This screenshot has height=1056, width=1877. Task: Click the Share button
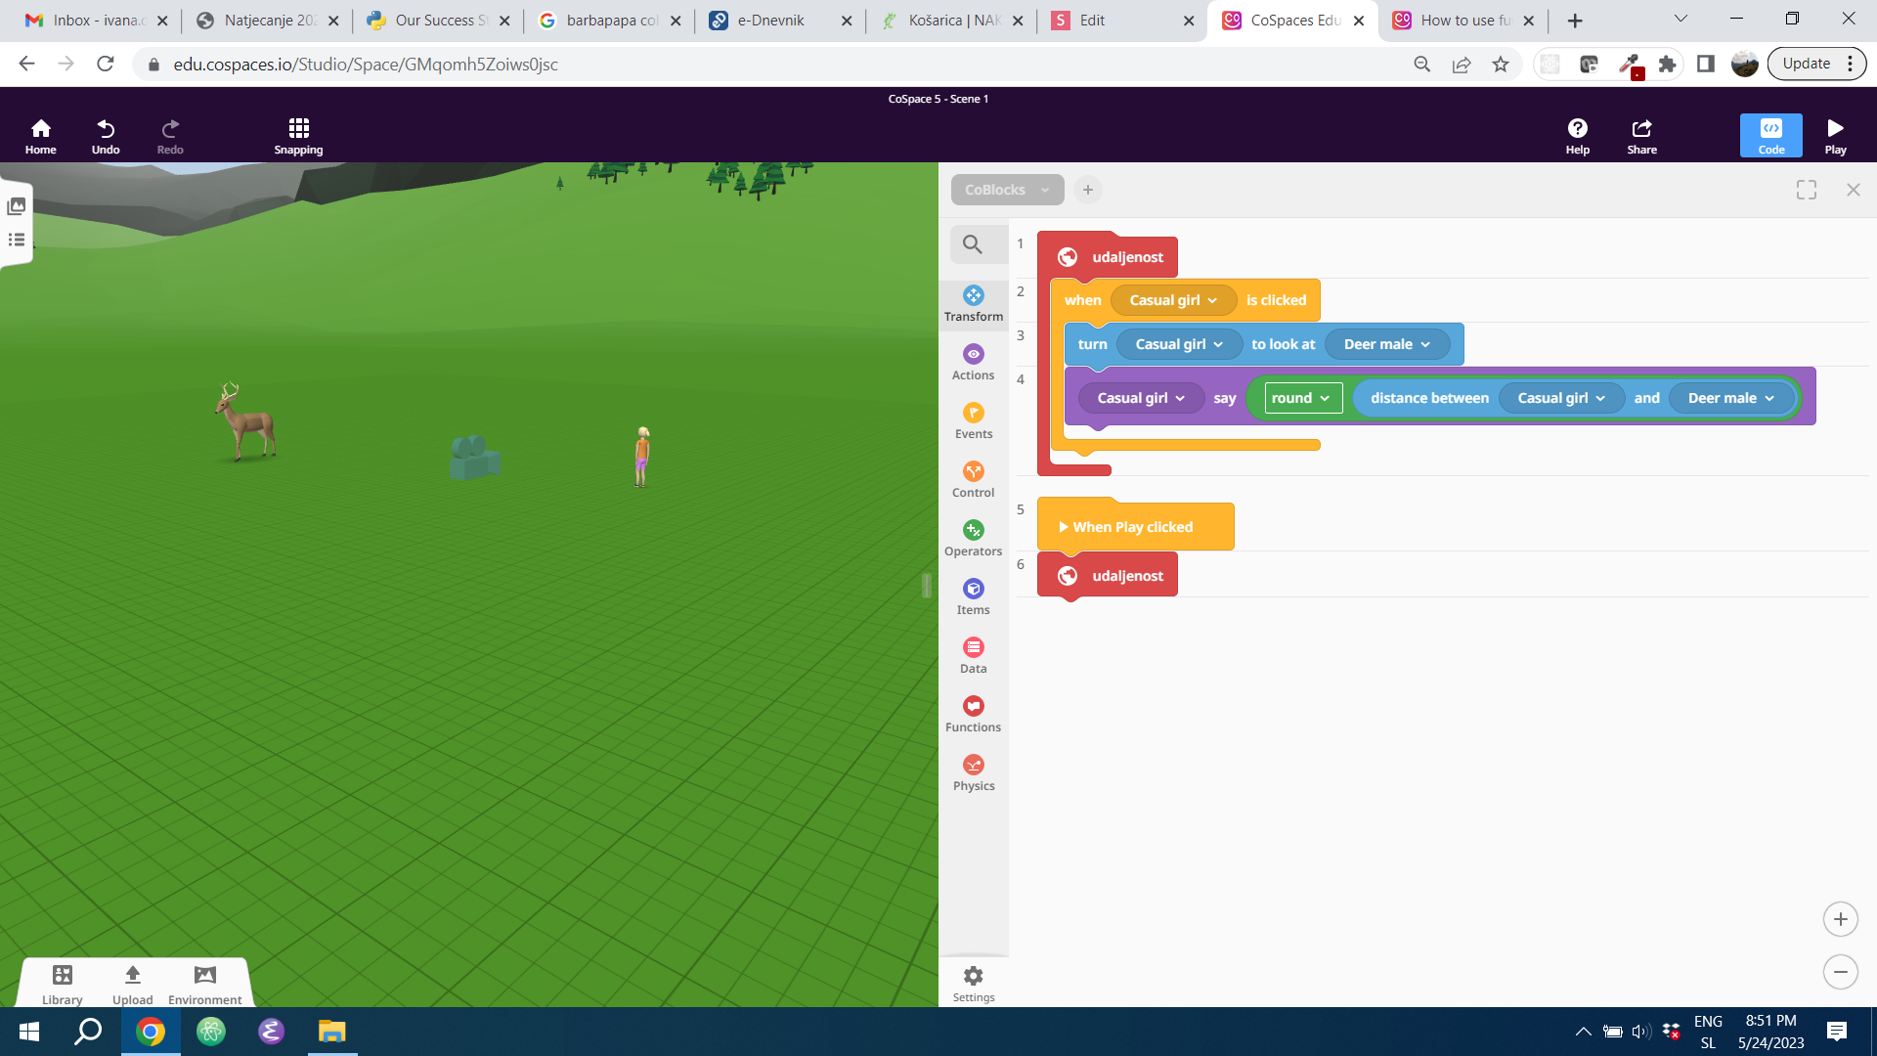pyautogui.click(x=1641, y=136)
